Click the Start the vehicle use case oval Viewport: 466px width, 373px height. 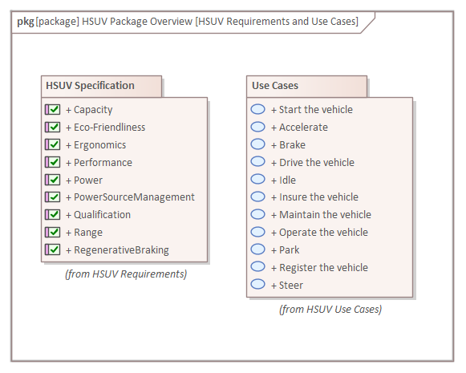(257, 109)
